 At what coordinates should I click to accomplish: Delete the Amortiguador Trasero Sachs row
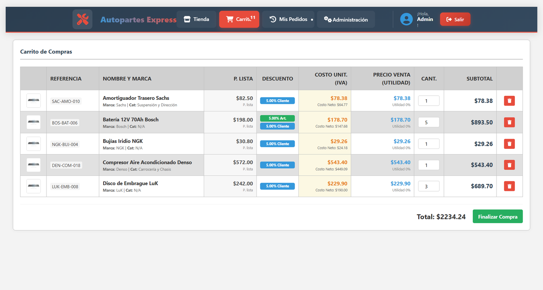[509, 101]
